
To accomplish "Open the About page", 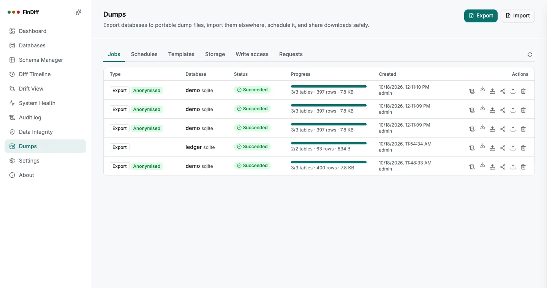I will (x=45, y=175).
